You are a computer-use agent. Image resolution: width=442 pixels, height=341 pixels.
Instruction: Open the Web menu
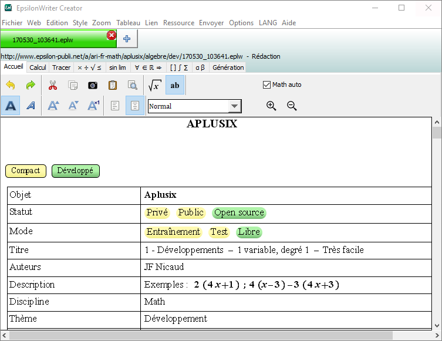[34, 23]
